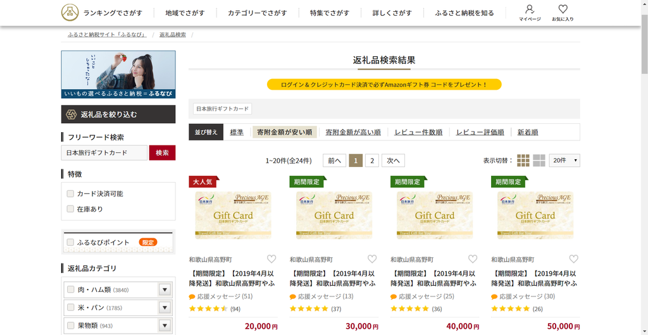Favorite the 40,000円 gift card heart
648x335 pixels.
click(473, 259)
